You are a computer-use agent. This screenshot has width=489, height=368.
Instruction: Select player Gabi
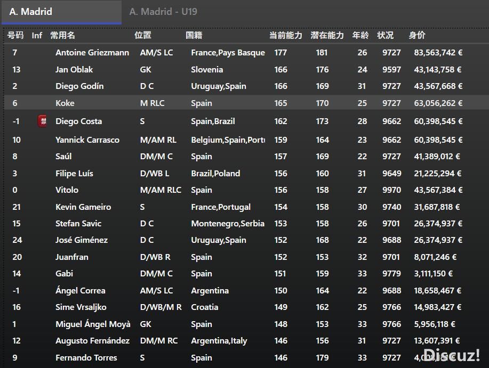point(64,274)
